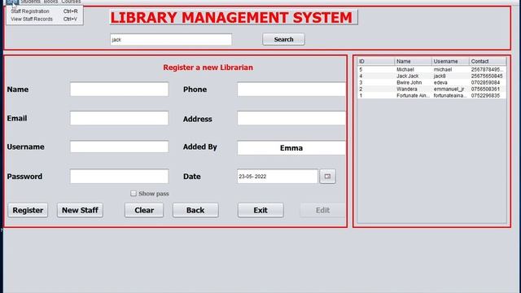Choose View Staff Records menu entry
521x293 pixels.
tap(45, 20)
